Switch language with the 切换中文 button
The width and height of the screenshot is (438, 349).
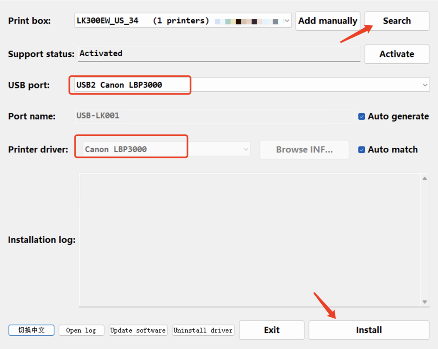point(31,330)
